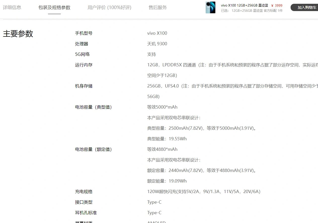
Task: Click the 等效5000*mAh value
Action: click(162, 107)
